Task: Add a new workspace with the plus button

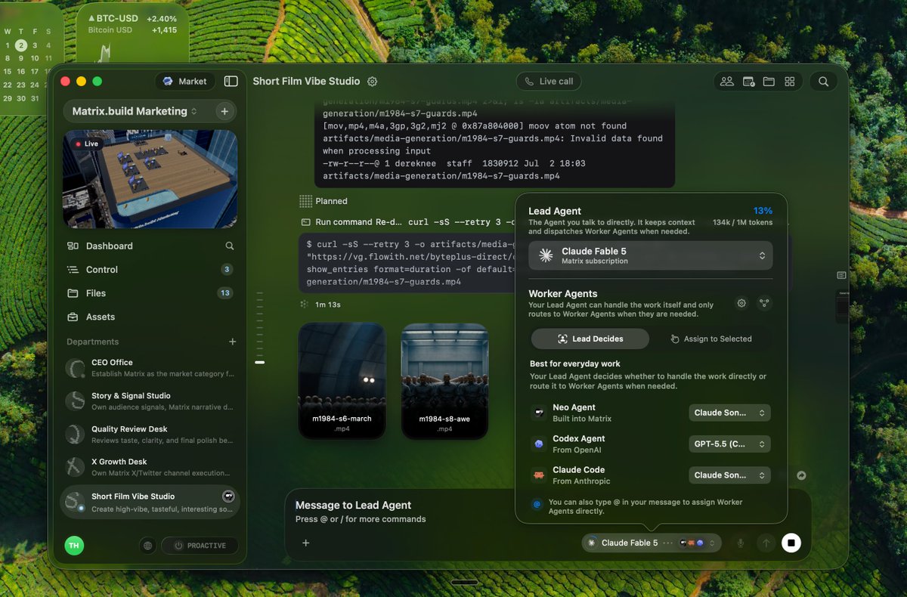Action: coord(224,111)
